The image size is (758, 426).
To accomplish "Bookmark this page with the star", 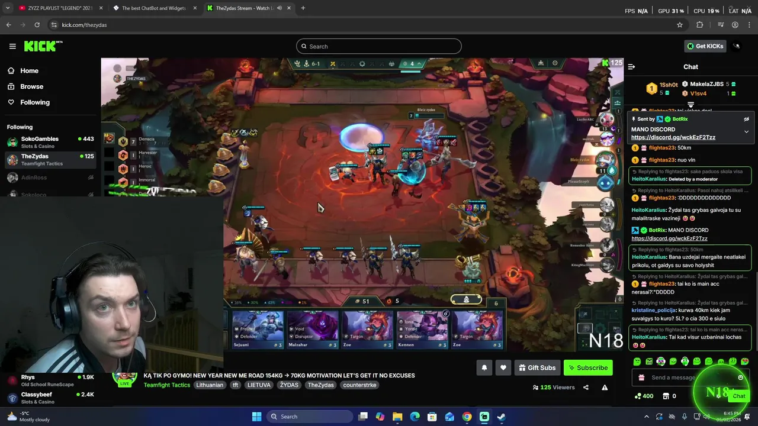I will (680, 25).
